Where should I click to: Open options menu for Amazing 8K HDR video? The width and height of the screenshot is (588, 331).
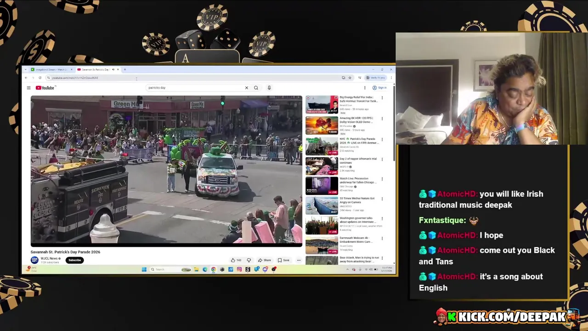(382, 119)
